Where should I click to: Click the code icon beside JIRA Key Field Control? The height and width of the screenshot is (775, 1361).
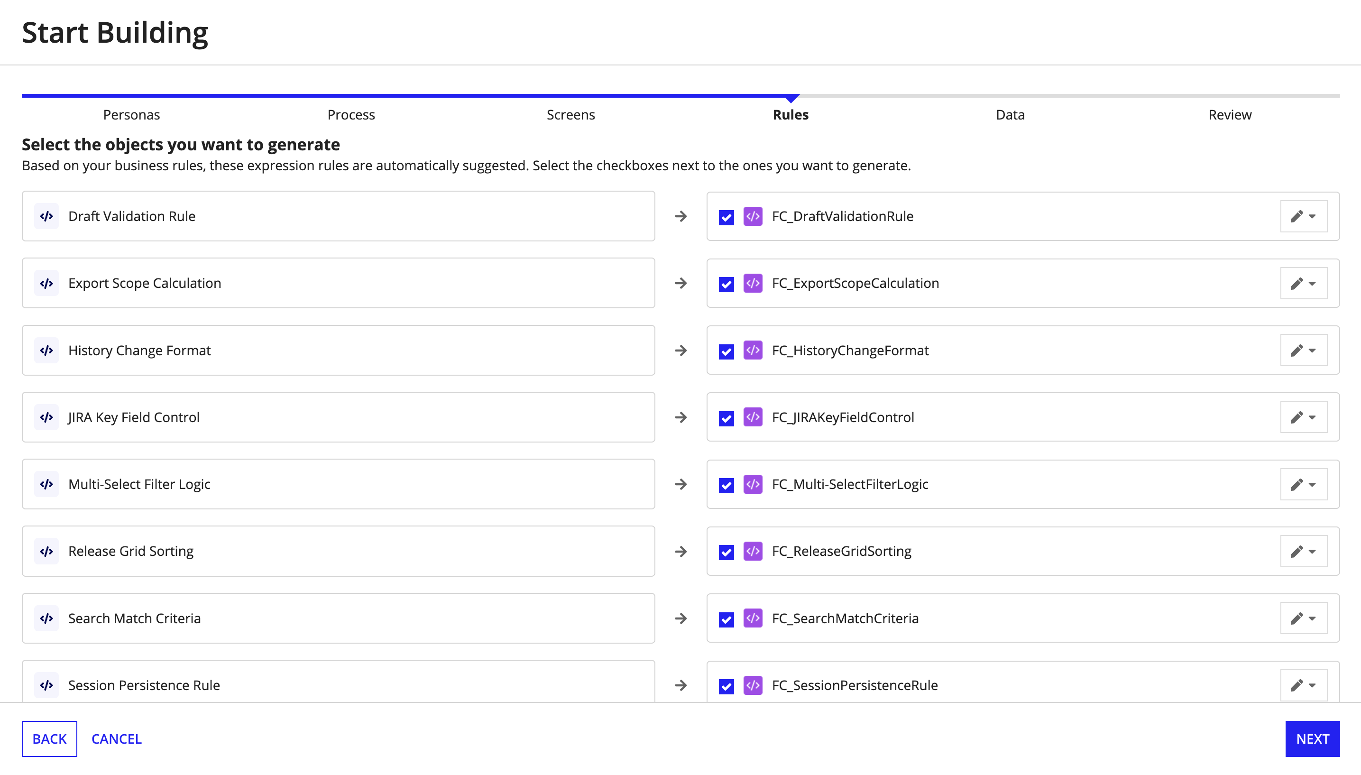(x=46, y=417)
